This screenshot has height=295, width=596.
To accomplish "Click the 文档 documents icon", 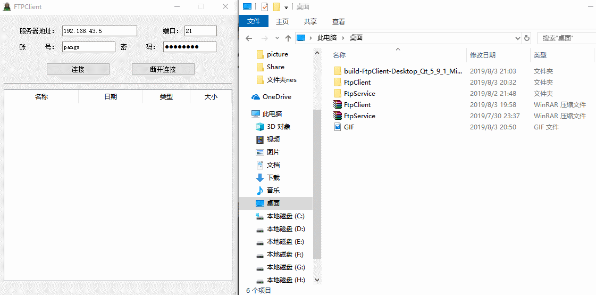I will (260, 165).
